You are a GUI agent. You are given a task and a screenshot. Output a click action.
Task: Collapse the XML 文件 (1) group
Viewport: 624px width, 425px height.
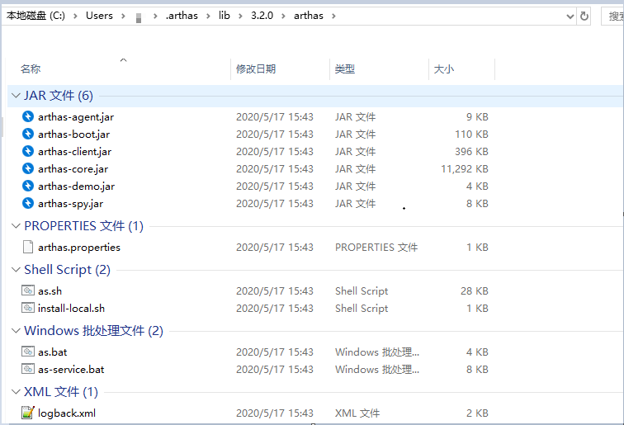pos(16,392)
